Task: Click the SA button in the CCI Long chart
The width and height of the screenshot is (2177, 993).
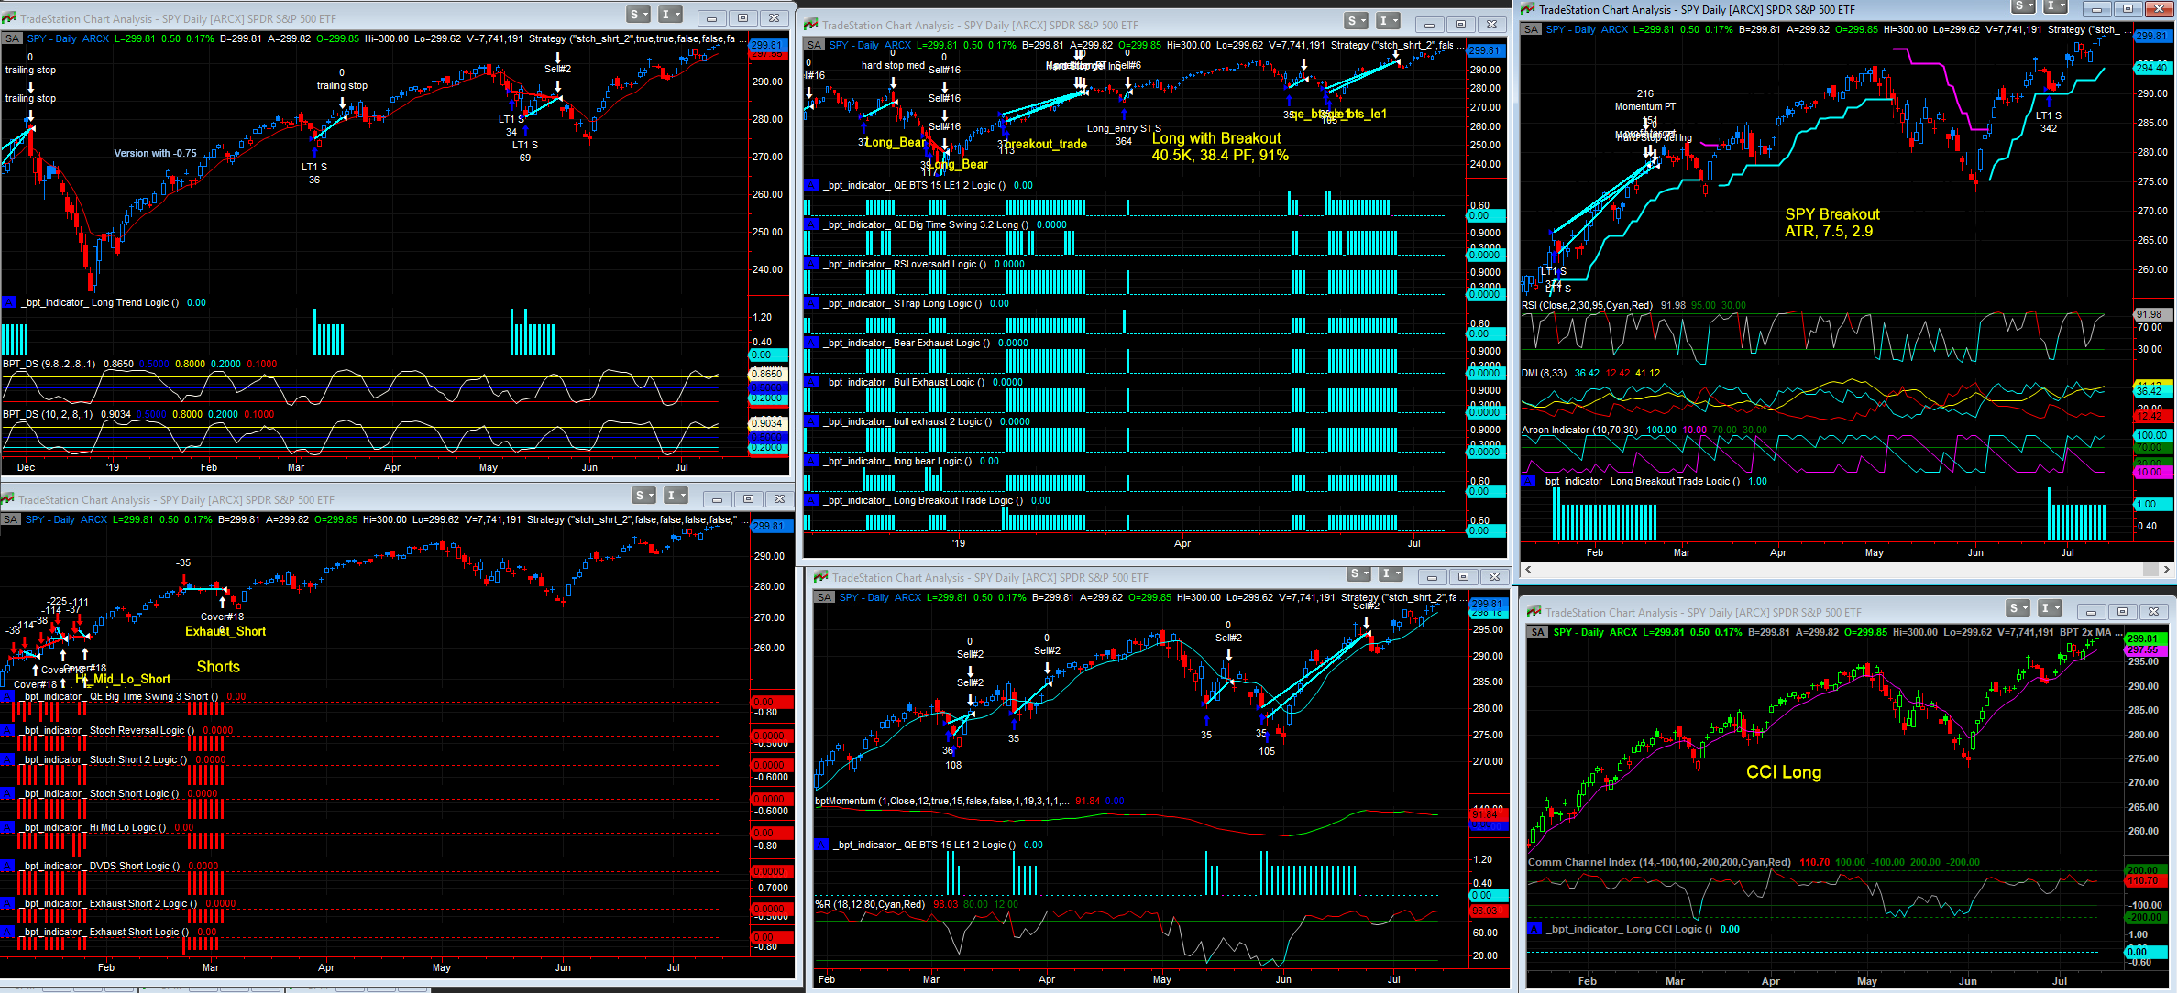Action: coord(1537,632)
